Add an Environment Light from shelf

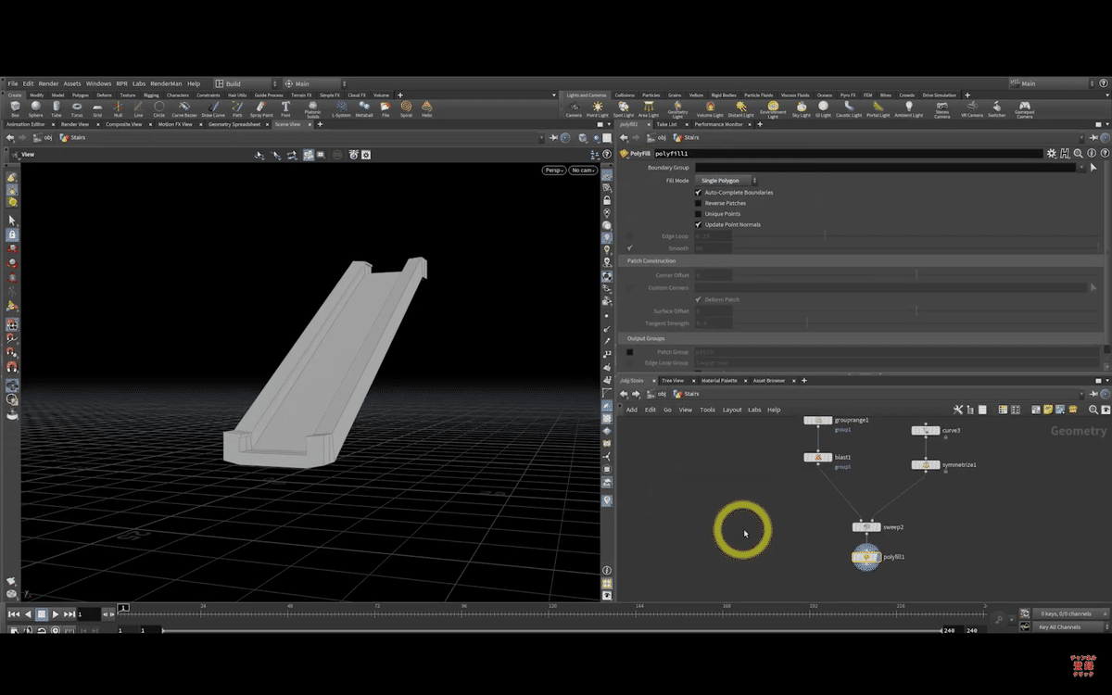point(772,109)
